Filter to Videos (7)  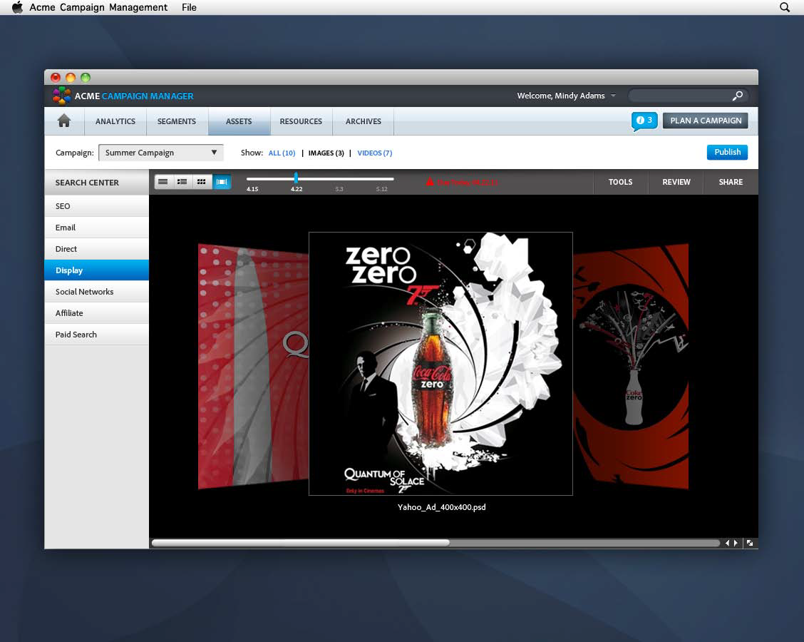tap(375, 153)
